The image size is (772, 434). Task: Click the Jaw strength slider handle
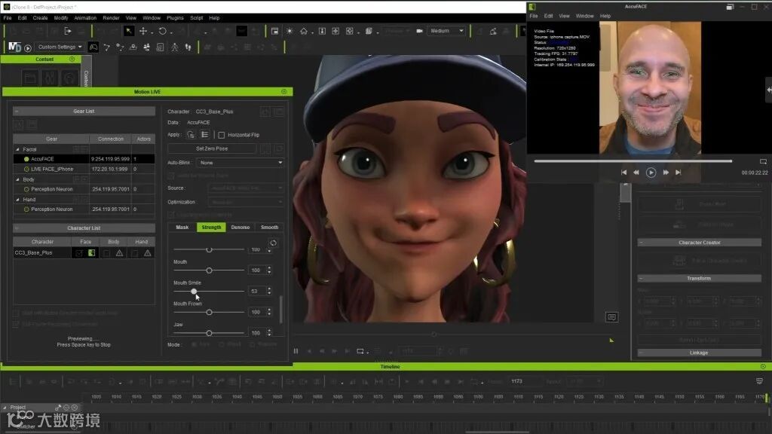pyautogui.click(x=210, y=333)
